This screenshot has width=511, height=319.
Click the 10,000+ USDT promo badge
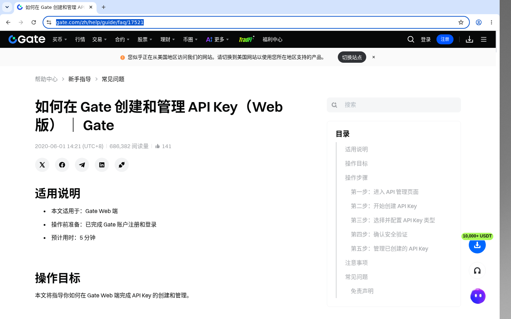477,236
